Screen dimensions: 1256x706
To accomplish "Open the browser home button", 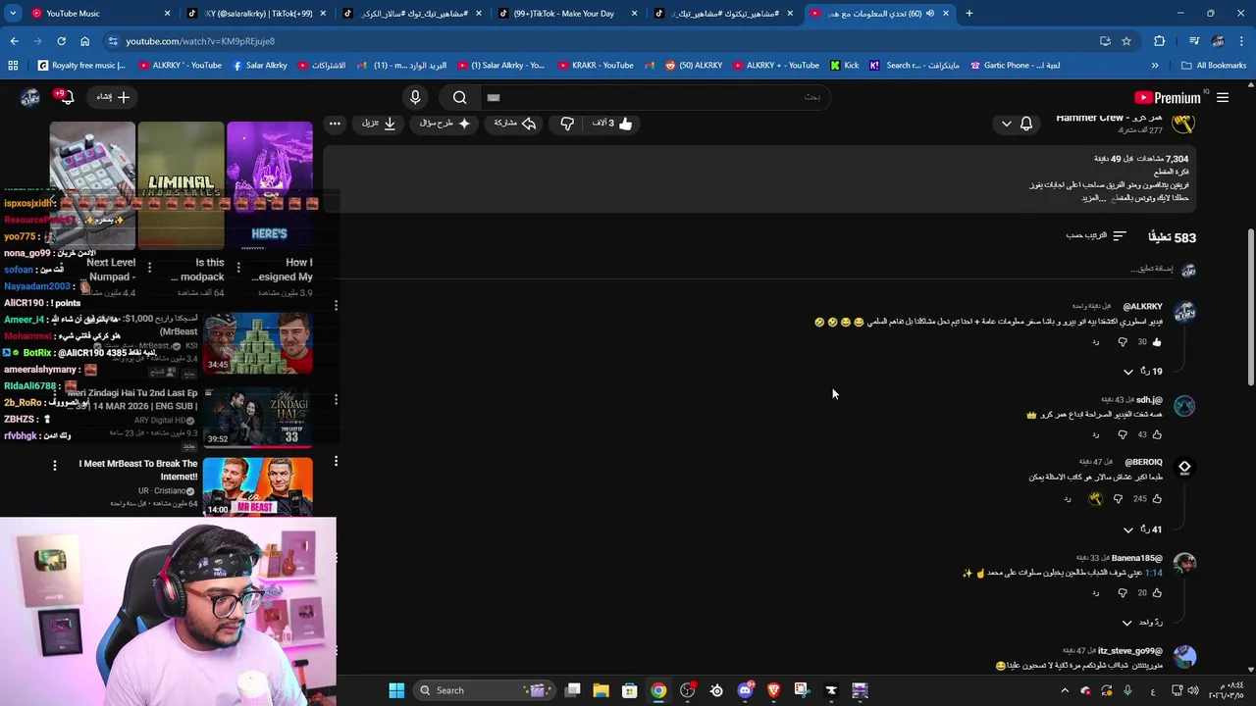I will pos(84,41).
